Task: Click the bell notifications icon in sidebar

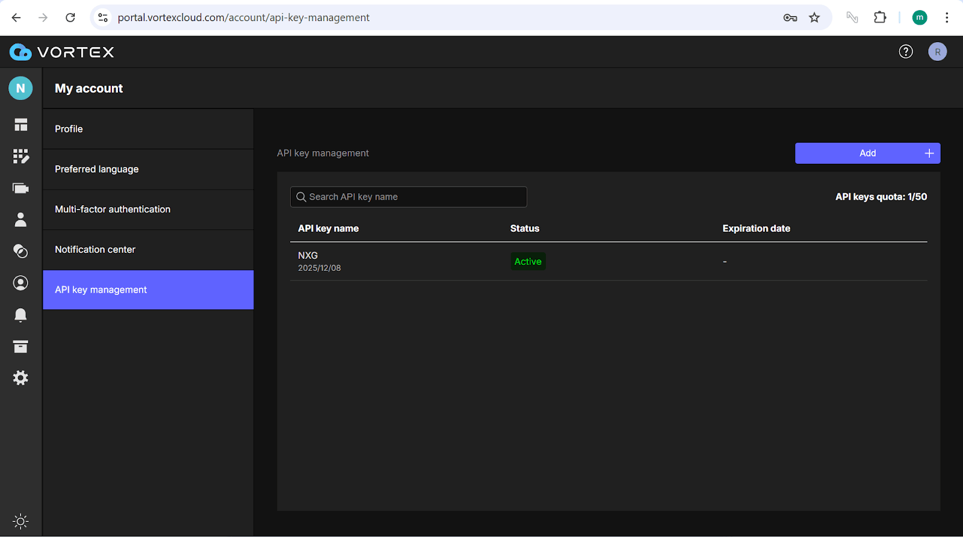Action: pyautogui.click(x=21, y=315)
